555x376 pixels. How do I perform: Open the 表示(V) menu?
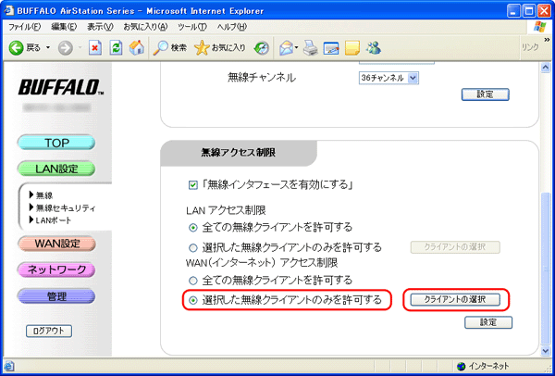pyautogui.click(x=100, y=27)
